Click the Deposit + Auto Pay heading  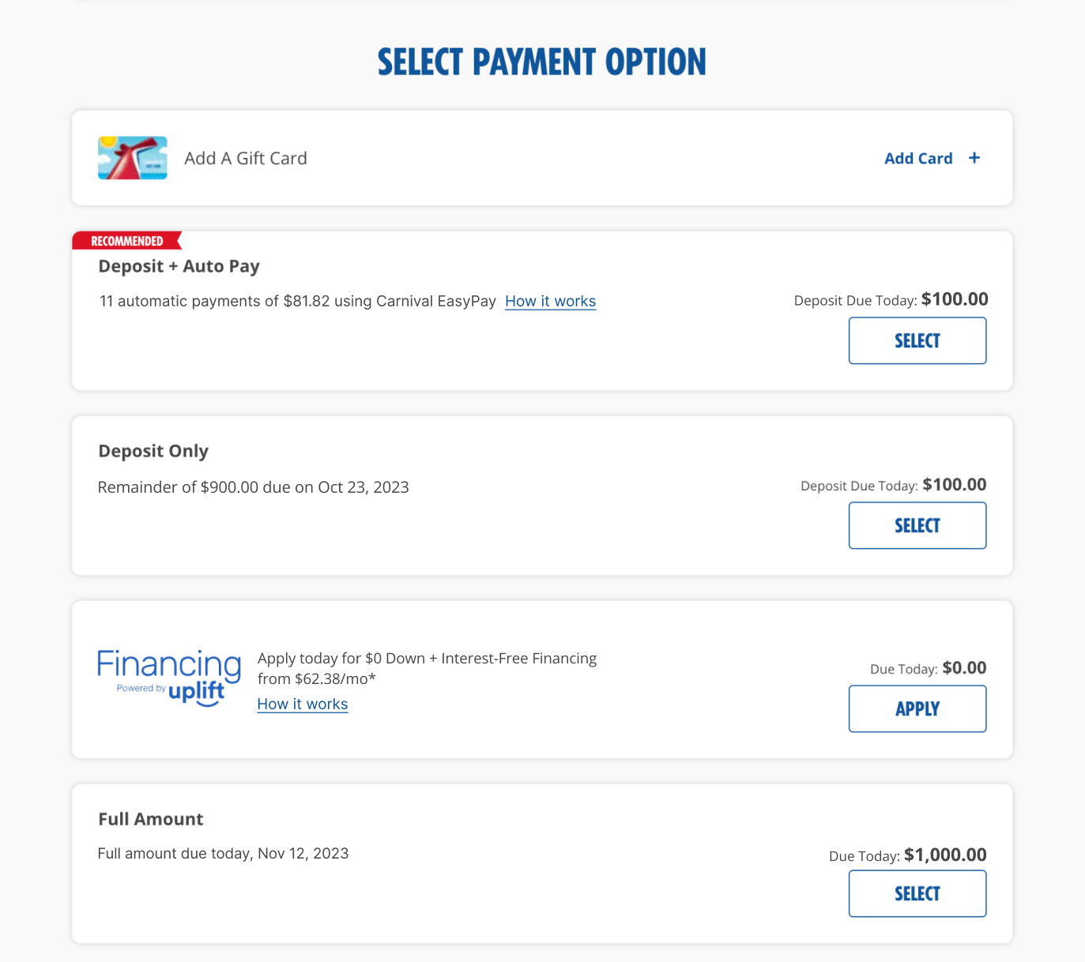179,266
